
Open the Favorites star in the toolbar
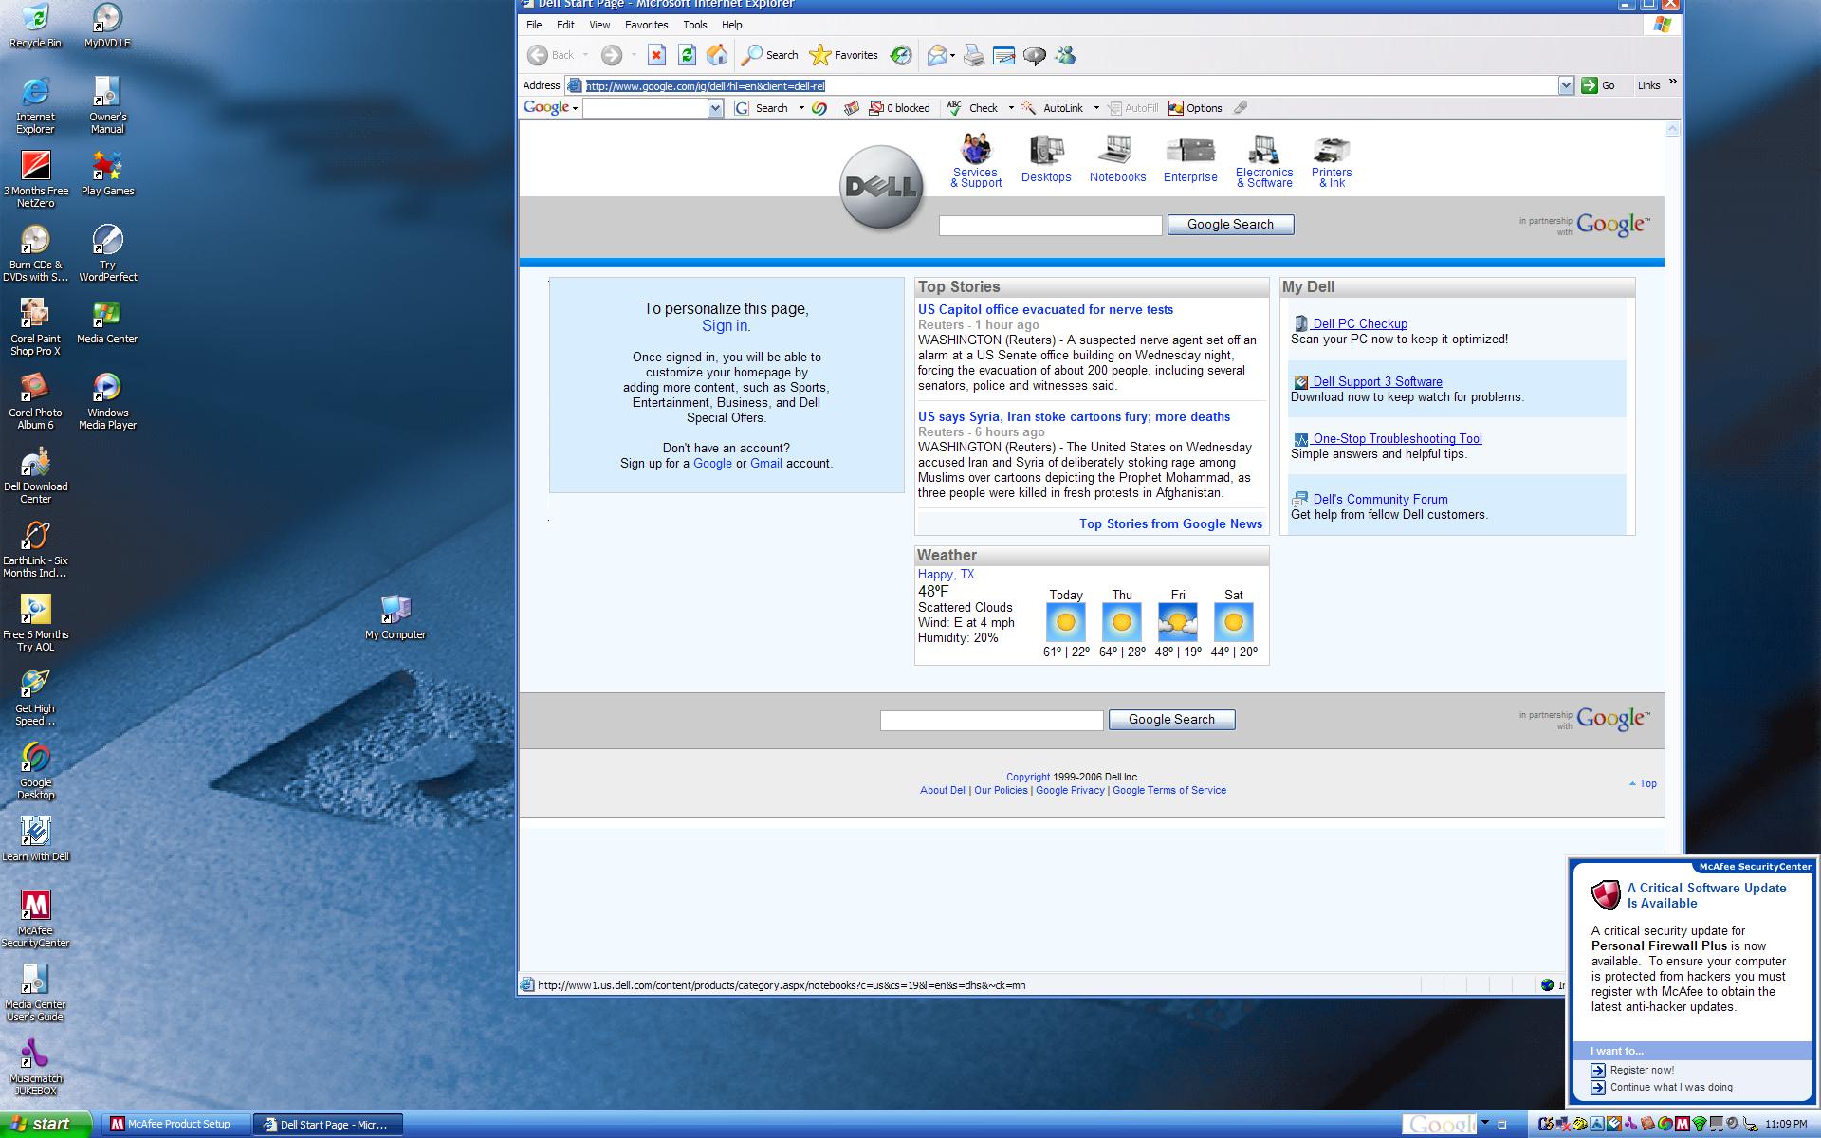(843, 55)
